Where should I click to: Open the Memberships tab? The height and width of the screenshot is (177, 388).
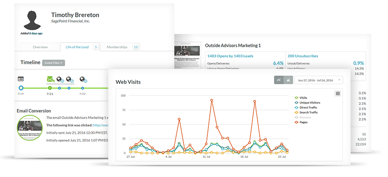(120, 47)
